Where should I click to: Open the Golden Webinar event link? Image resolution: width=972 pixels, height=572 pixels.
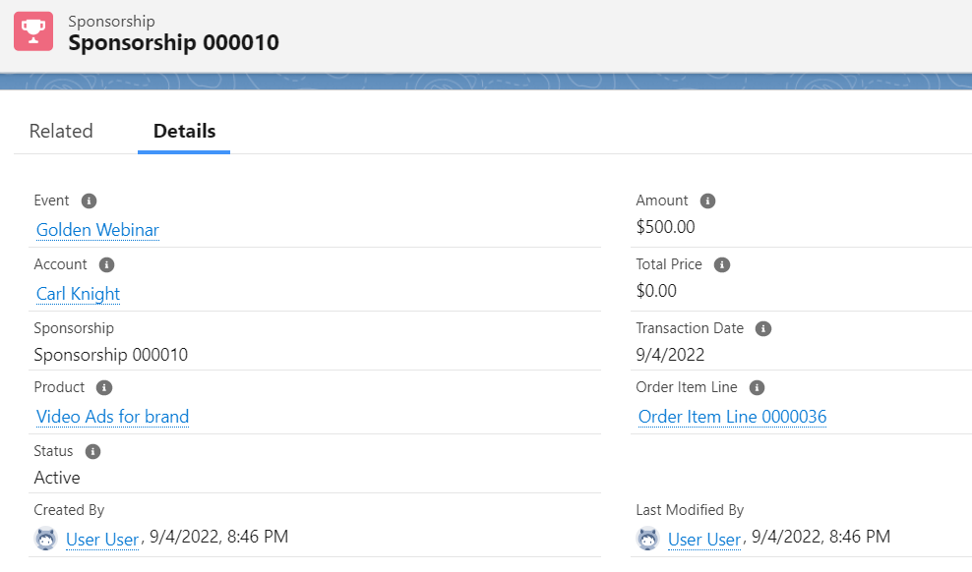(x=97, y=230)
